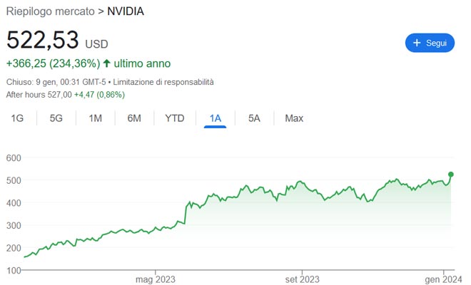471x285 pixels.
Task: Click the green up arrow icon
Action: coord(107,63)
